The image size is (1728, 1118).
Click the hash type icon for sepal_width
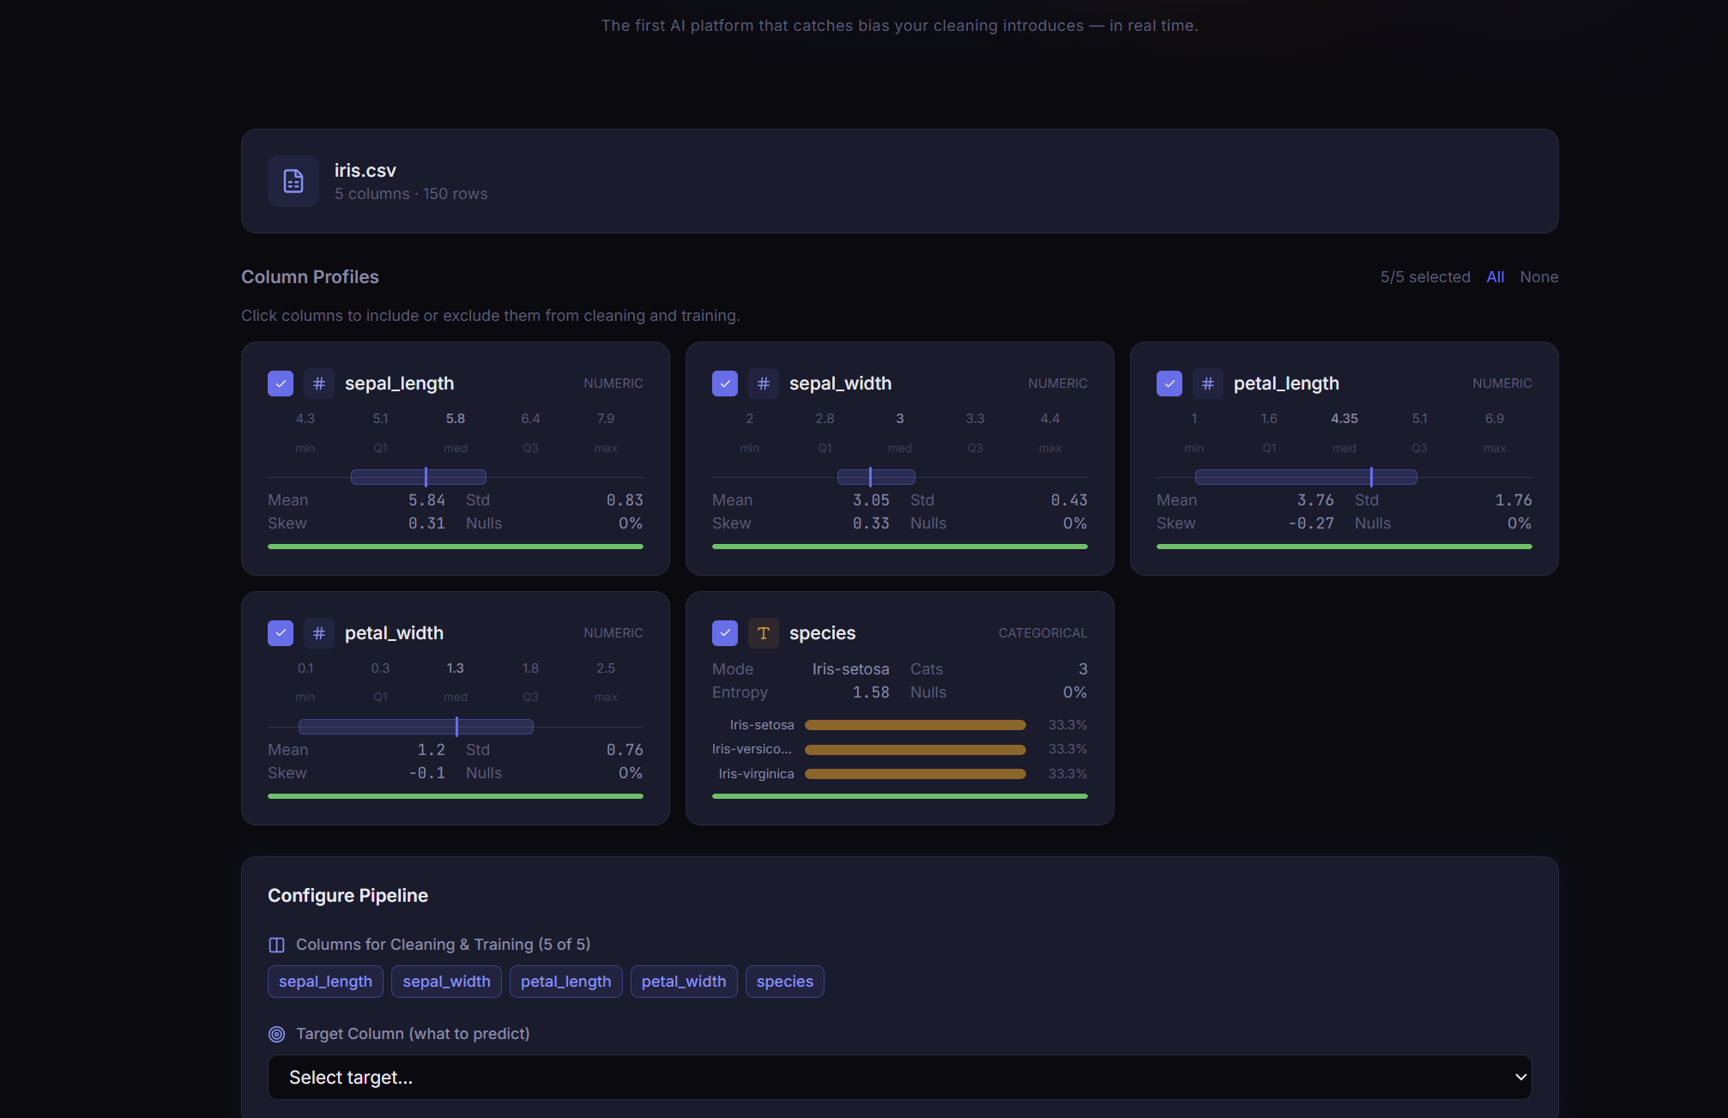tap(764, 384)
